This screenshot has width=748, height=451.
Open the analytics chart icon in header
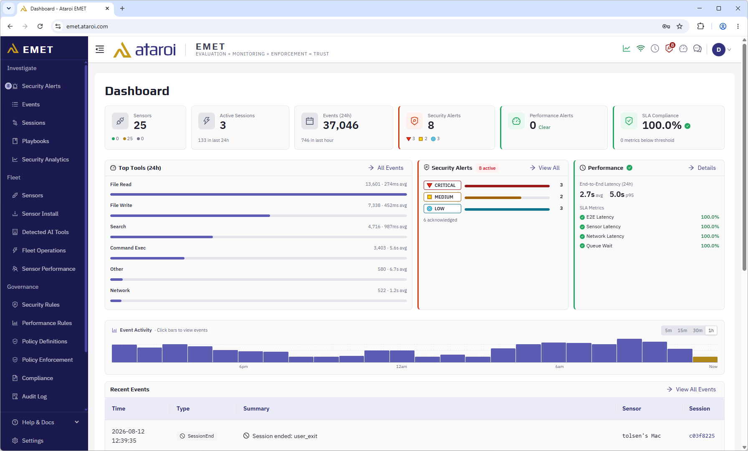627,49
